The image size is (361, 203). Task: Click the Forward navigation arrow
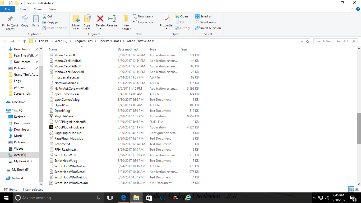13,41
